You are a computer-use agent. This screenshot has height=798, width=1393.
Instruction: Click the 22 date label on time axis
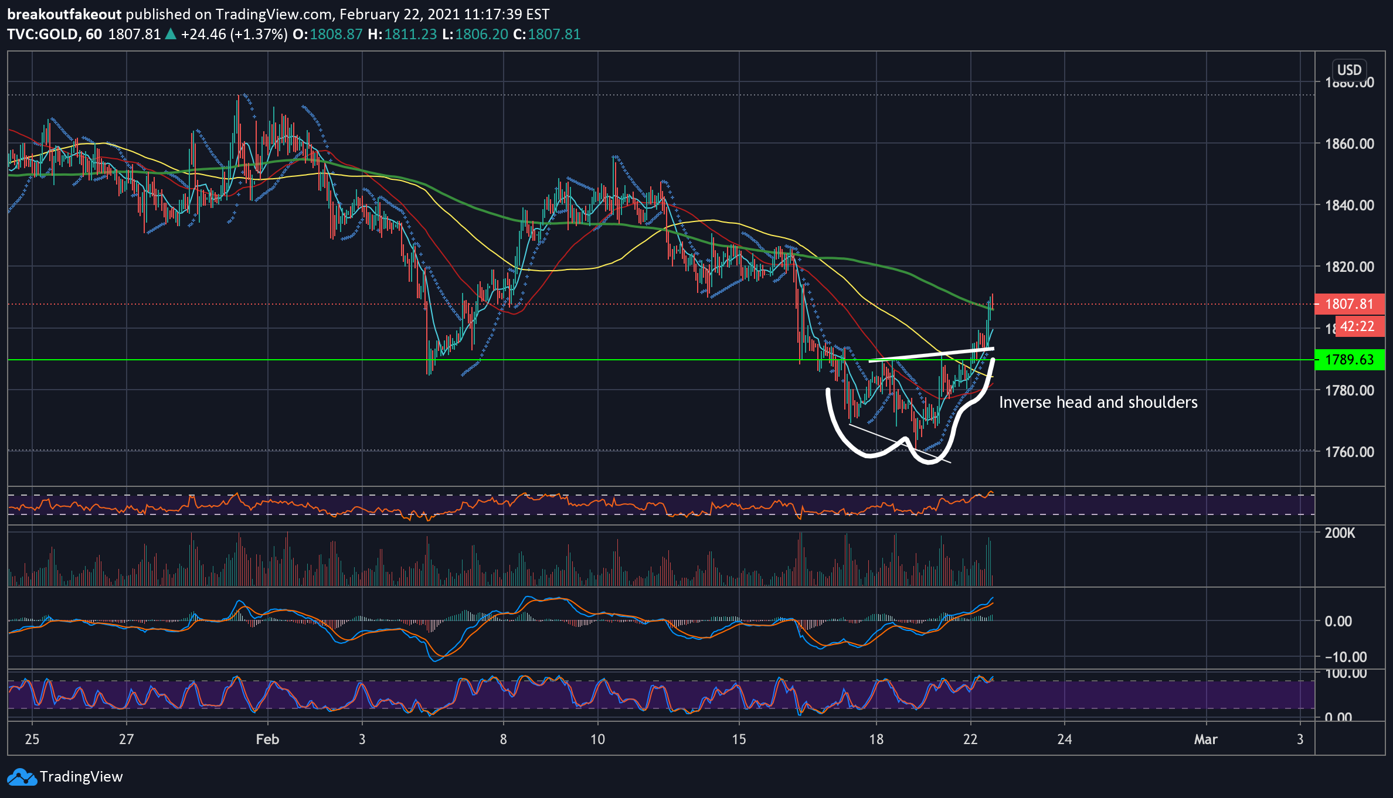point(970,739)
